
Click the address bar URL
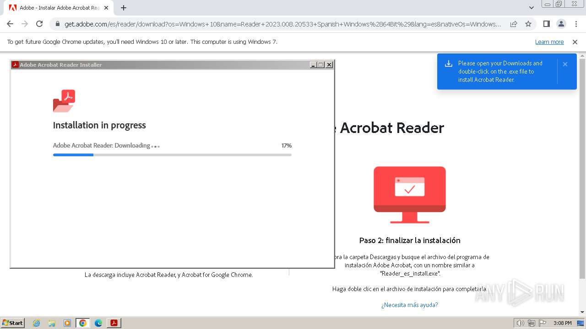[282, 24]
